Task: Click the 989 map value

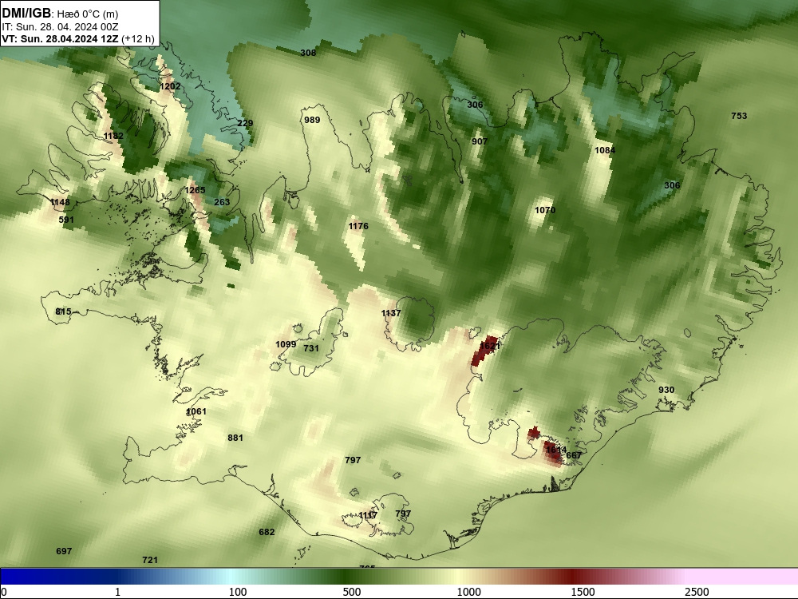Action: [x=312, y=120]
